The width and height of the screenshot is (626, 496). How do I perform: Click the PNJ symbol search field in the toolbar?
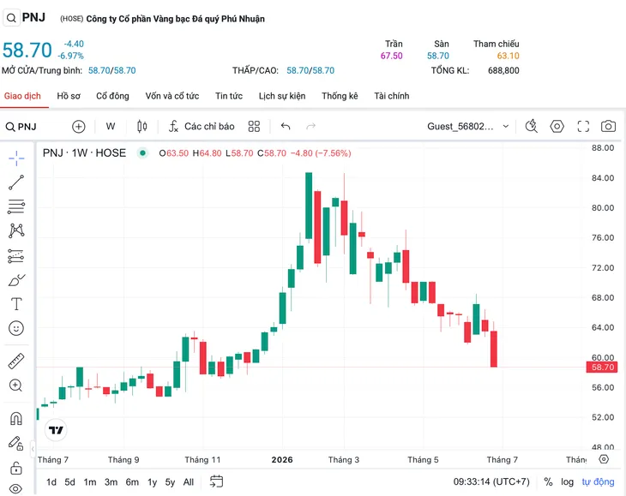[21, 127]
